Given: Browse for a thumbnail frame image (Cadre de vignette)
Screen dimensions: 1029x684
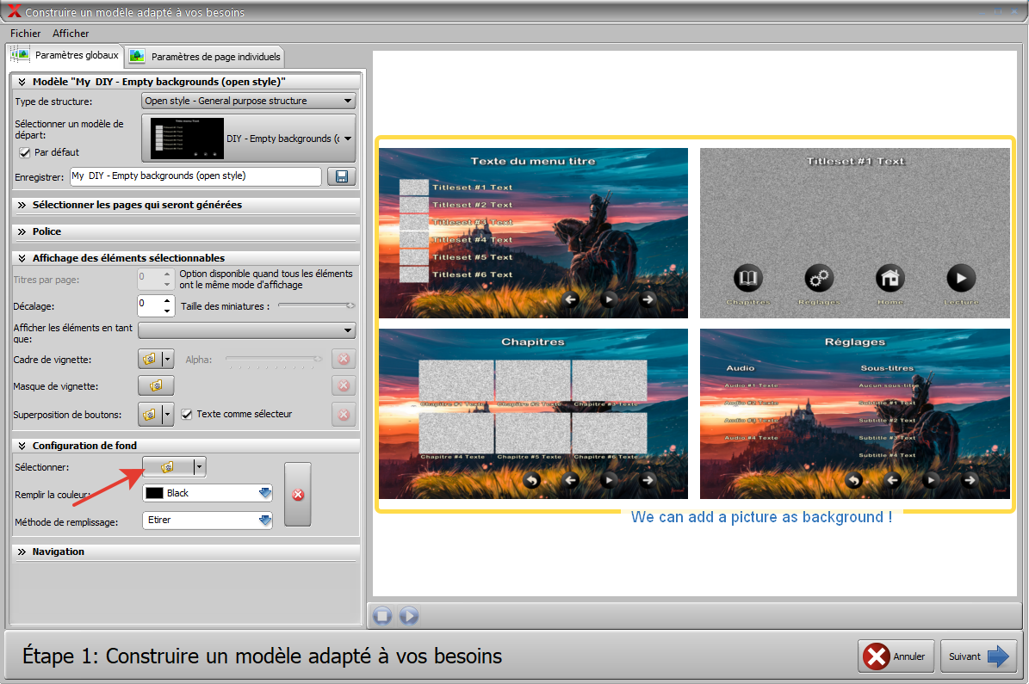Looking at the screenshot, I should pos(150,360).
